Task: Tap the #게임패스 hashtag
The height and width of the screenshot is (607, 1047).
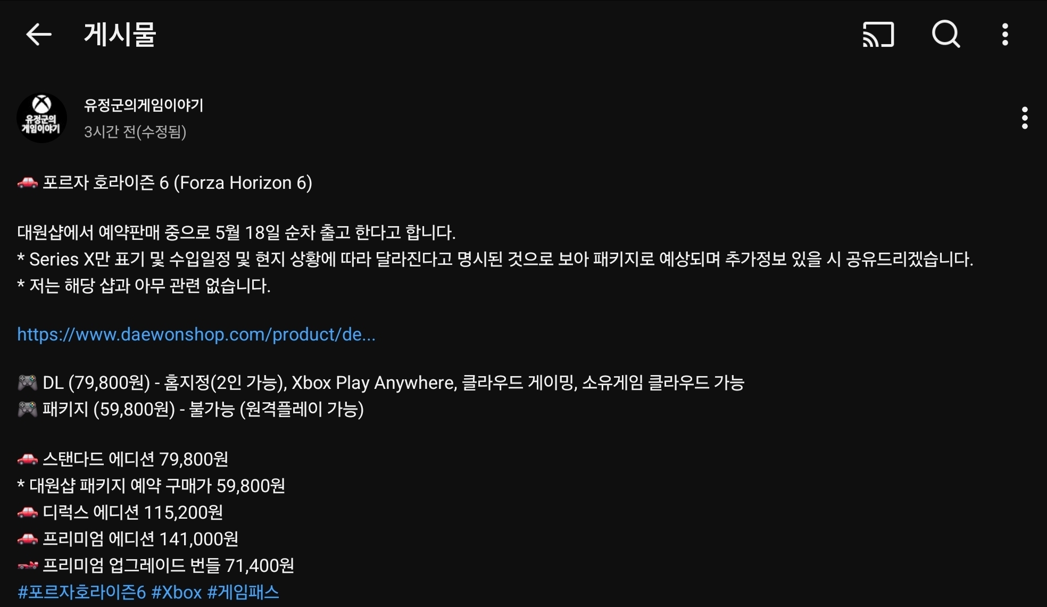Action: tap(243, 592)
